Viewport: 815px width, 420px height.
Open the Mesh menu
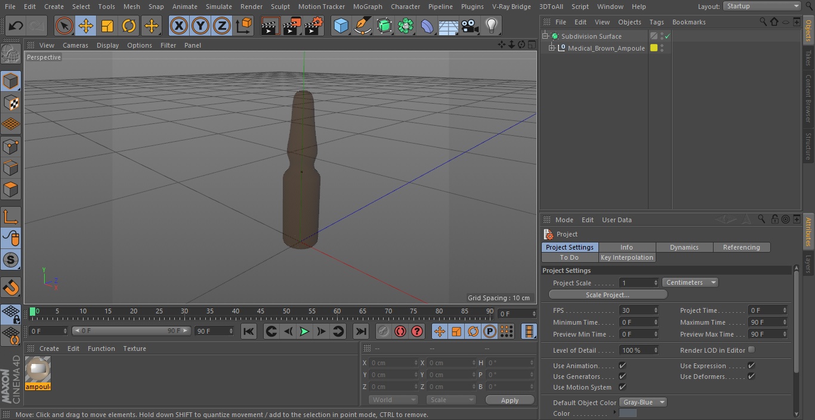tap(132, 7)
